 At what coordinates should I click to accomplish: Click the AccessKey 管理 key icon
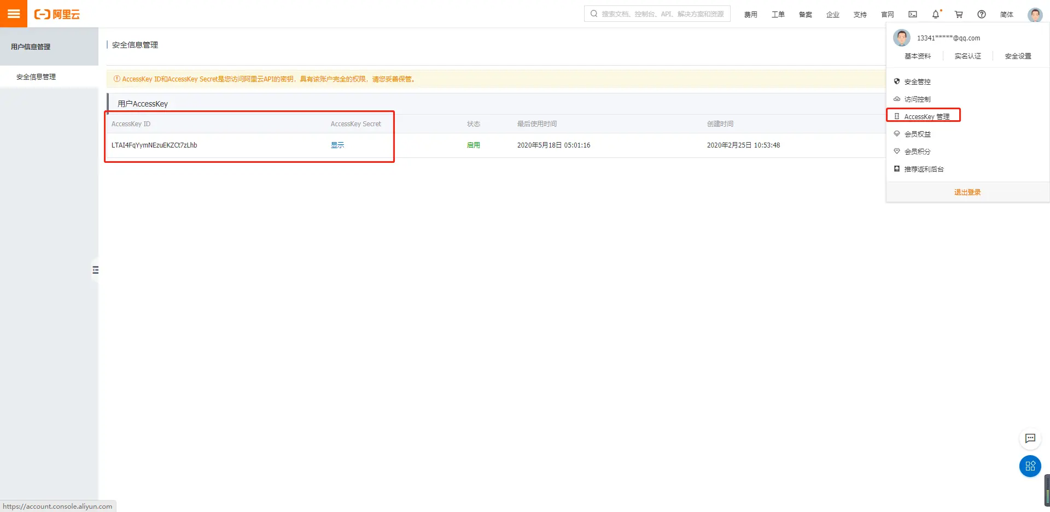pyautogui.click(x=897, y=116)
